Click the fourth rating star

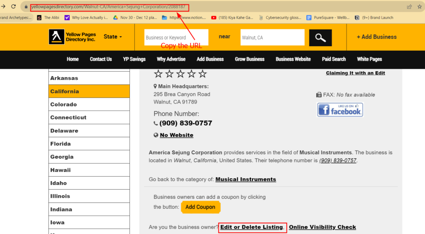192,74
